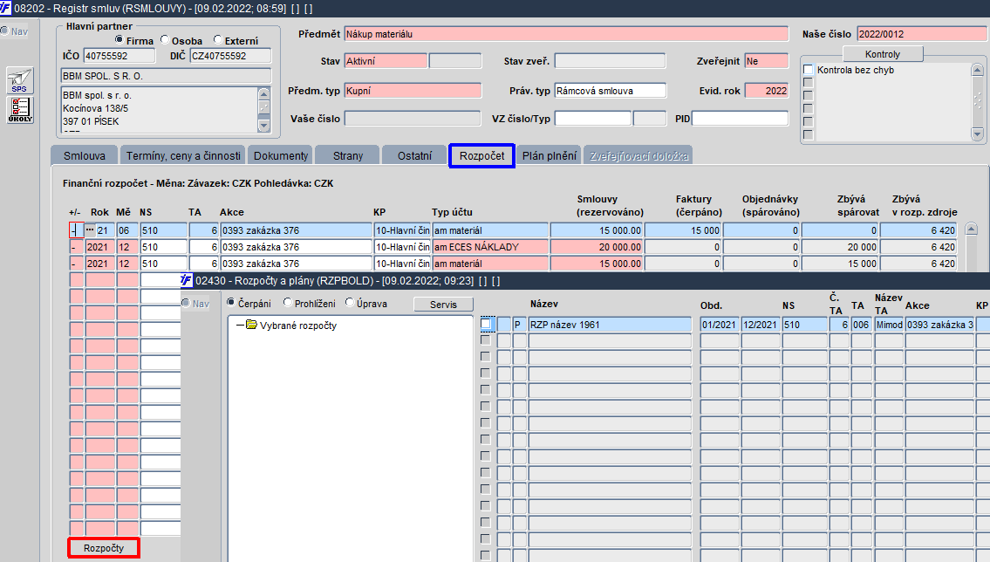Click the ellipsis lookup button in the budget row
This screenshot has height=562, width=990.
91,230
